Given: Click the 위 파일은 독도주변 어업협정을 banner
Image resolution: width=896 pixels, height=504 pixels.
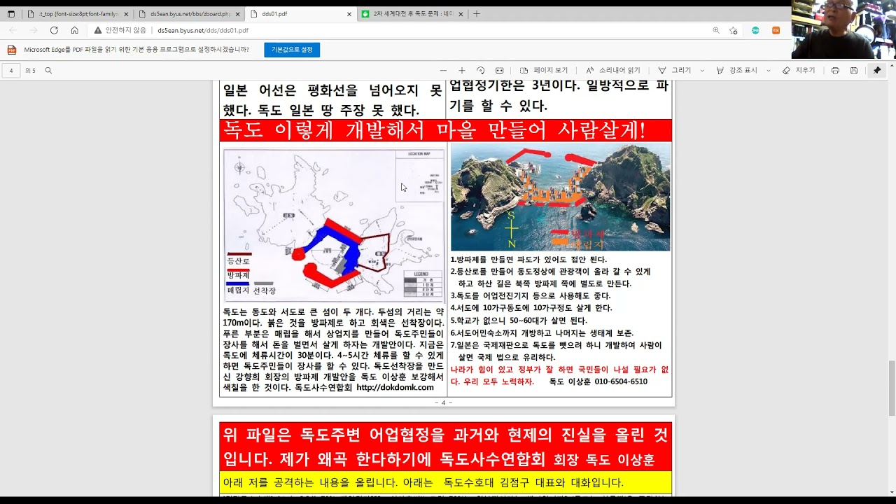Looking at the screenshot, I should coord(445,447).
